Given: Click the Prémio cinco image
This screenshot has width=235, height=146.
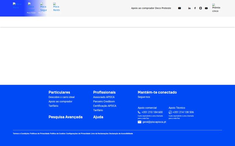Looking at the screenshot, I should (x=216, y=8).
